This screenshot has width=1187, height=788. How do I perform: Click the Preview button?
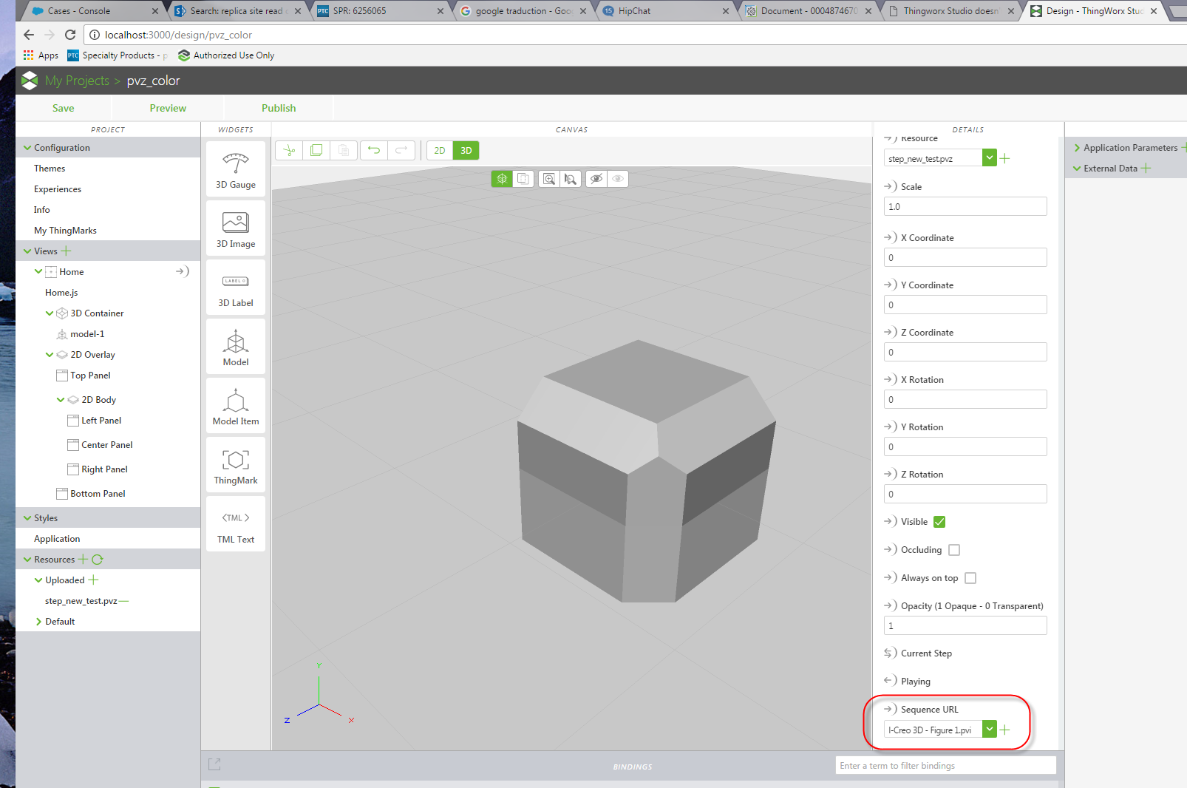tap(168, 108)
